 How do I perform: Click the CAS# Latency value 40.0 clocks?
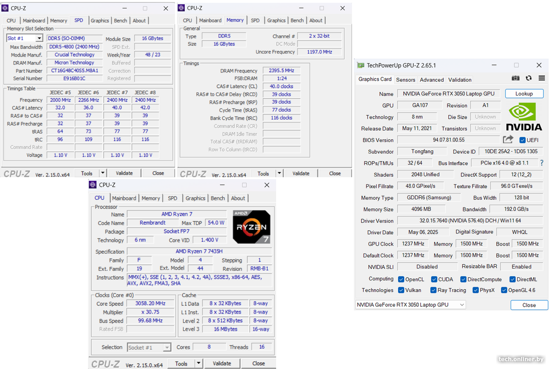pos(281,86)
